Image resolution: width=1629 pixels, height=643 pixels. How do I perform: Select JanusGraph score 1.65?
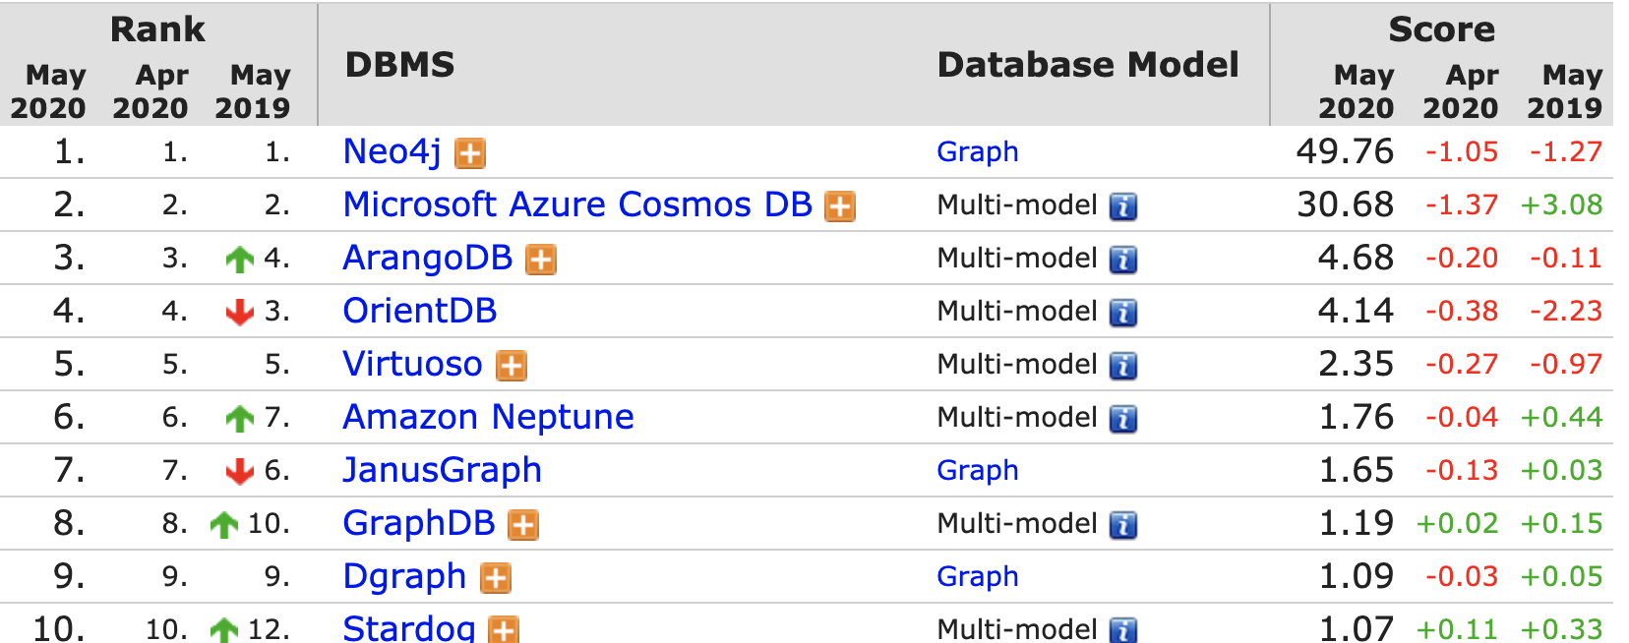(x=1356, y=470)
